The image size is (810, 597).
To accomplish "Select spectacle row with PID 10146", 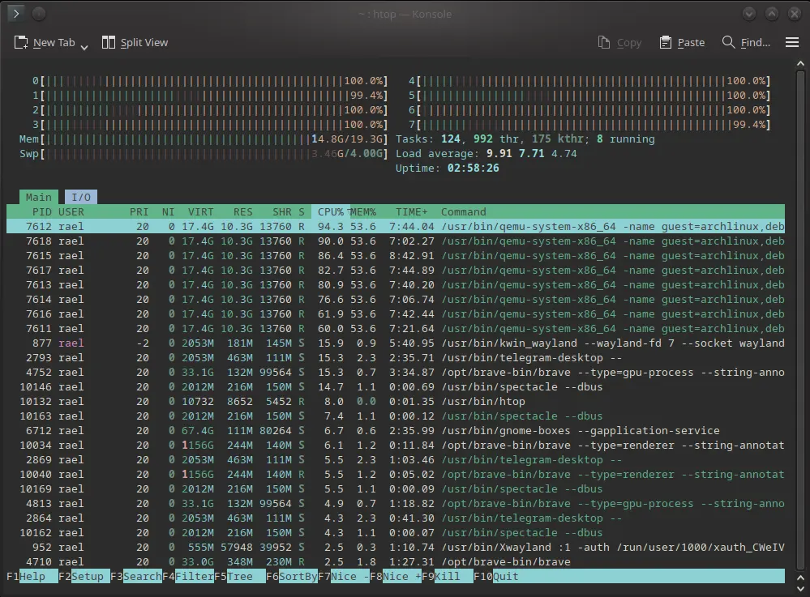I will (x=396, y=387).
